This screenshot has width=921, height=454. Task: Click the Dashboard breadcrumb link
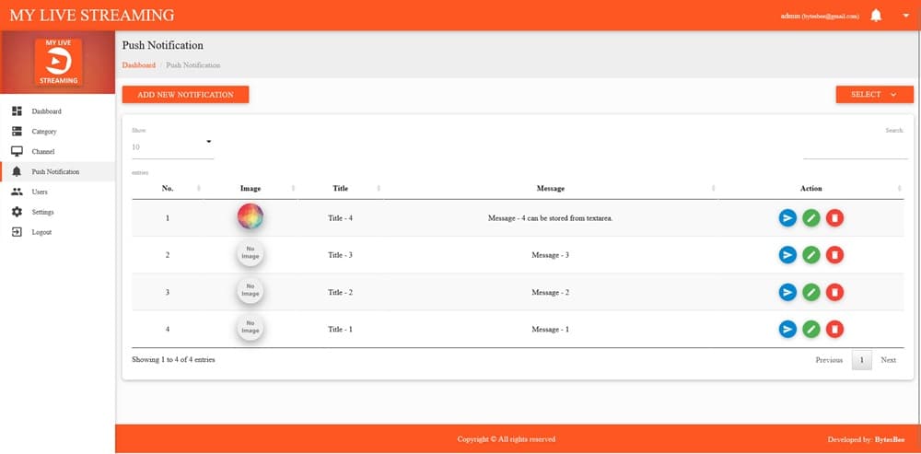(x=138, y=65)
